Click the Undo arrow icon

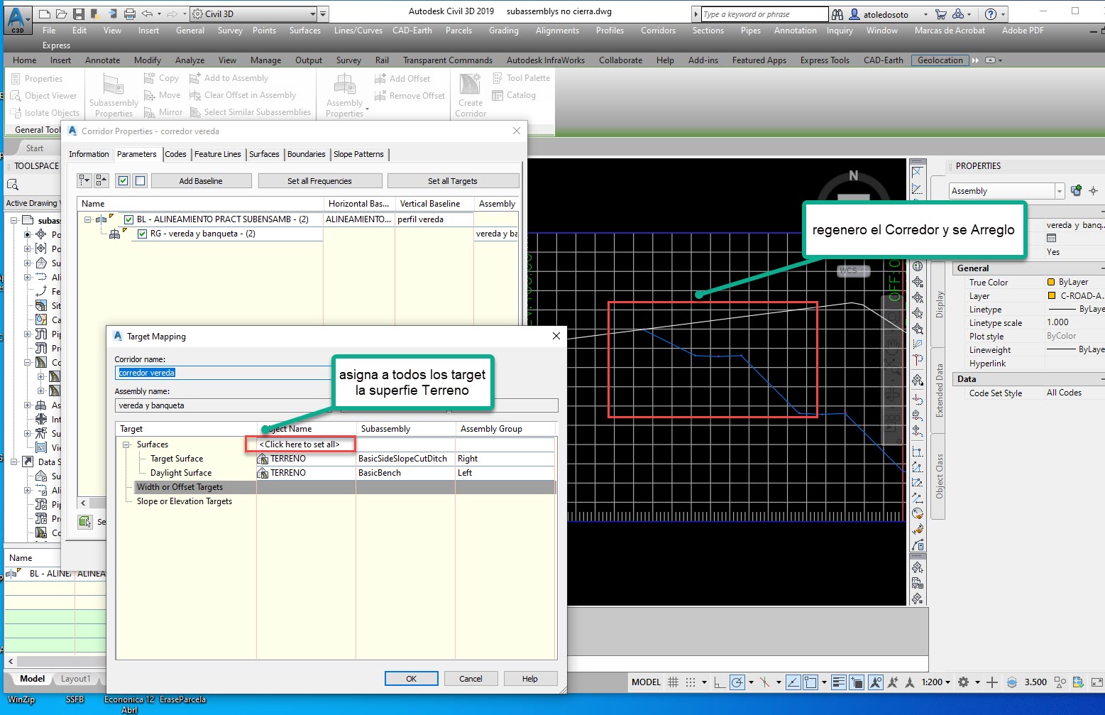click(147, 14)
